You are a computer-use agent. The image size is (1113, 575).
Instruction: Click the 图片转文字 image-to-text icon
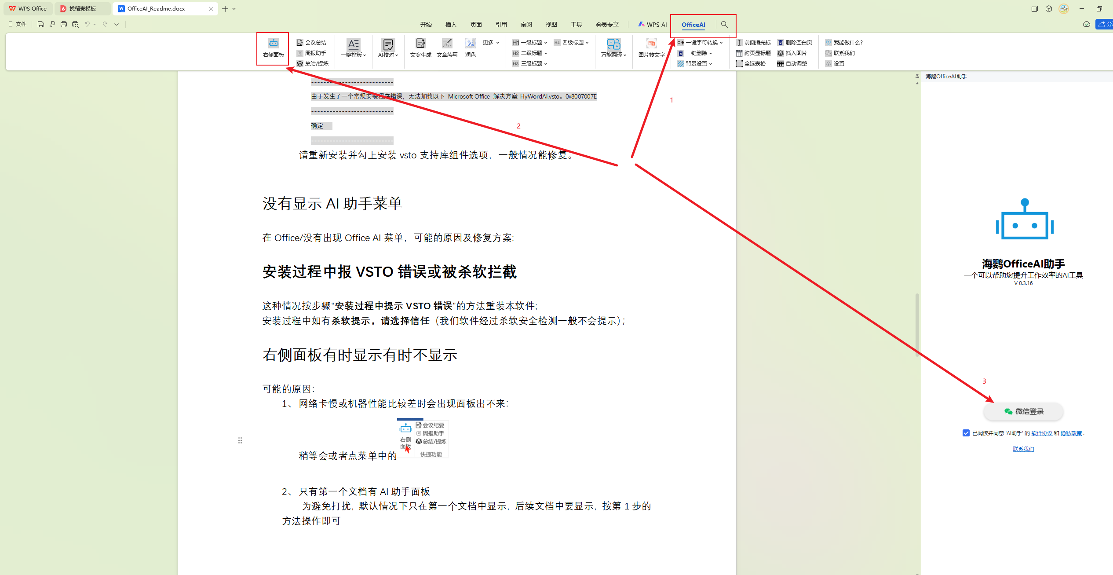[x=650, y=48]
